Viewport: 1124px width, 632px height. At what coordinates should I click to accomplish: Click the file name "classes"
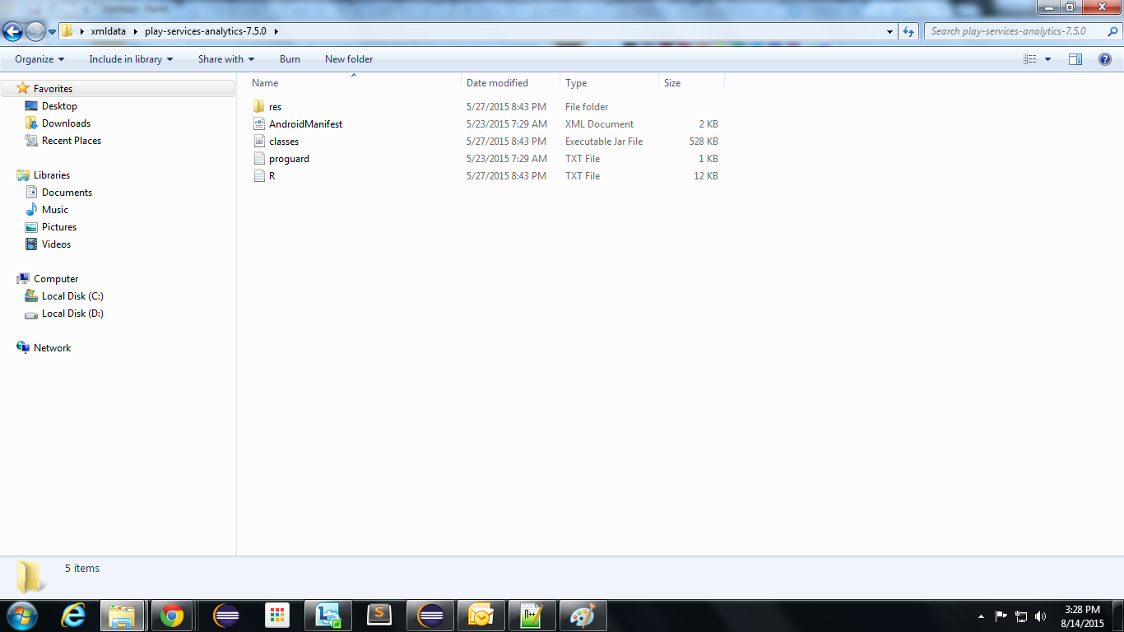click(x=284, y=142)
